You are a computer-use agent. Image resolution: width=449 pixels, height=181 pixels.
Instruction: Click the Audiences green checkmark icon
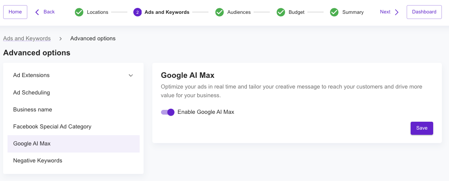(x=219, y=12)
